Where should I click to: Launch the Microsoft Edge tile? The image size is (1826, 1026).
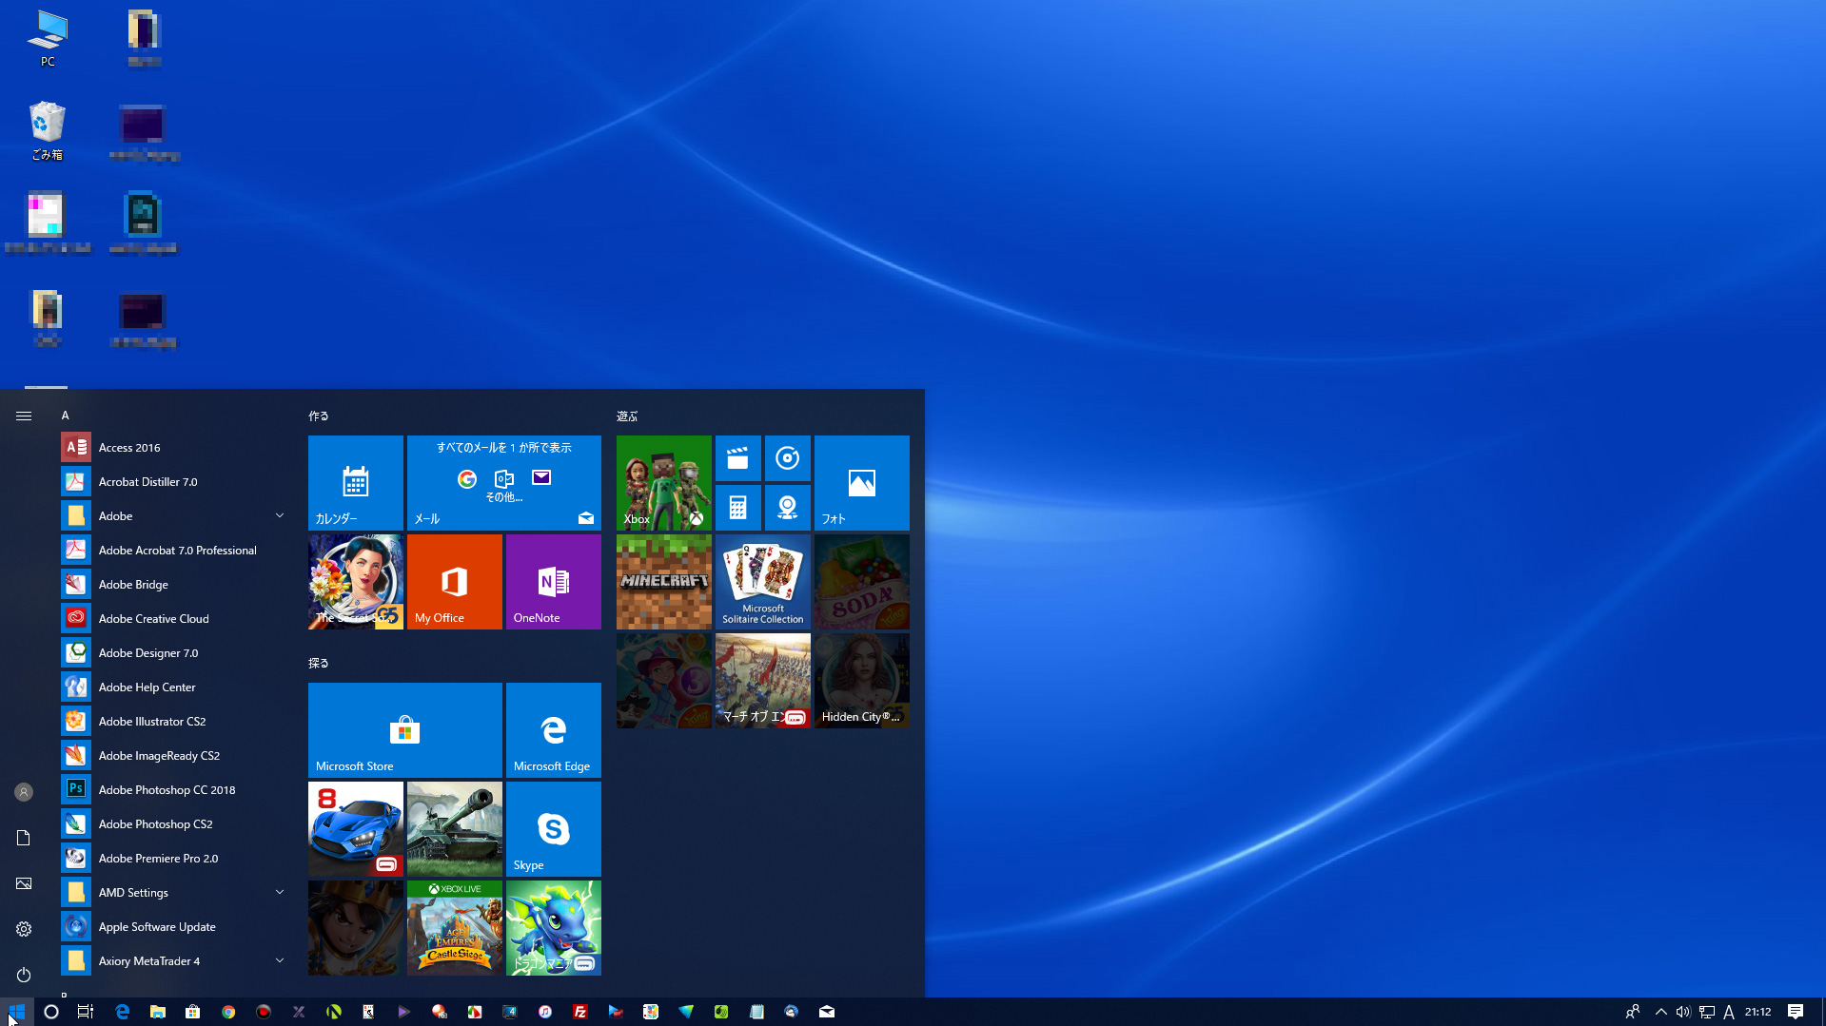click(x=553, y=729)
